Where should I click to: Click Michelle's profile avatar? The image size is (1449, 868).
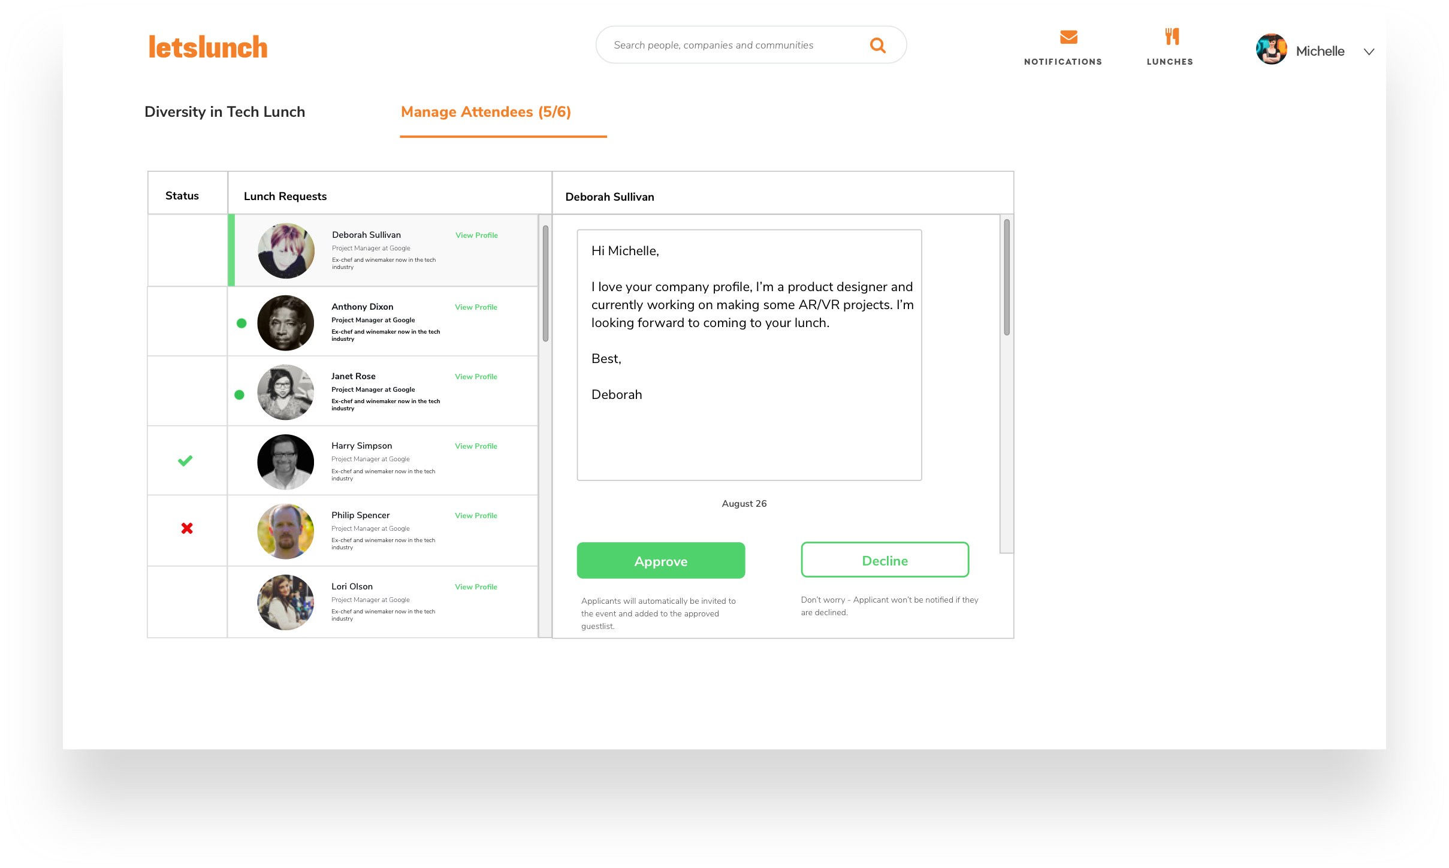point(1271,49)
